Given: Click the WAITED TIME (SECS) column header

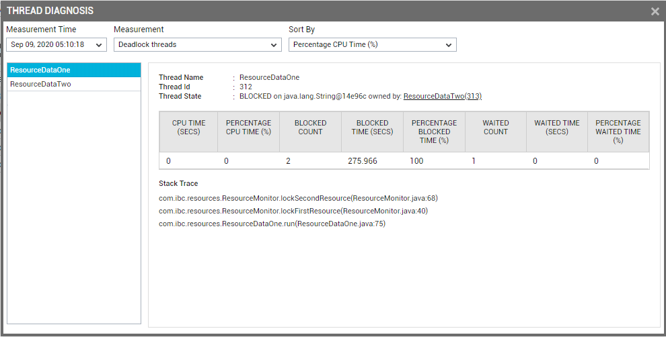Looking at the screenshot, I should [557, 132].
